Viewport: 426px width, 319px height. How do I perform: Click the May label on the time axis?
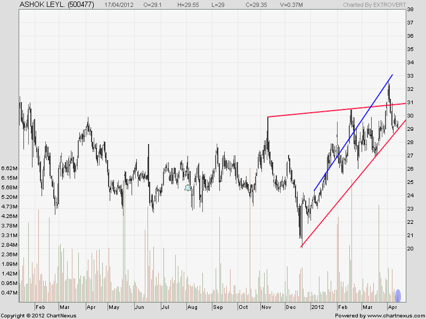(x=114, y=307)
